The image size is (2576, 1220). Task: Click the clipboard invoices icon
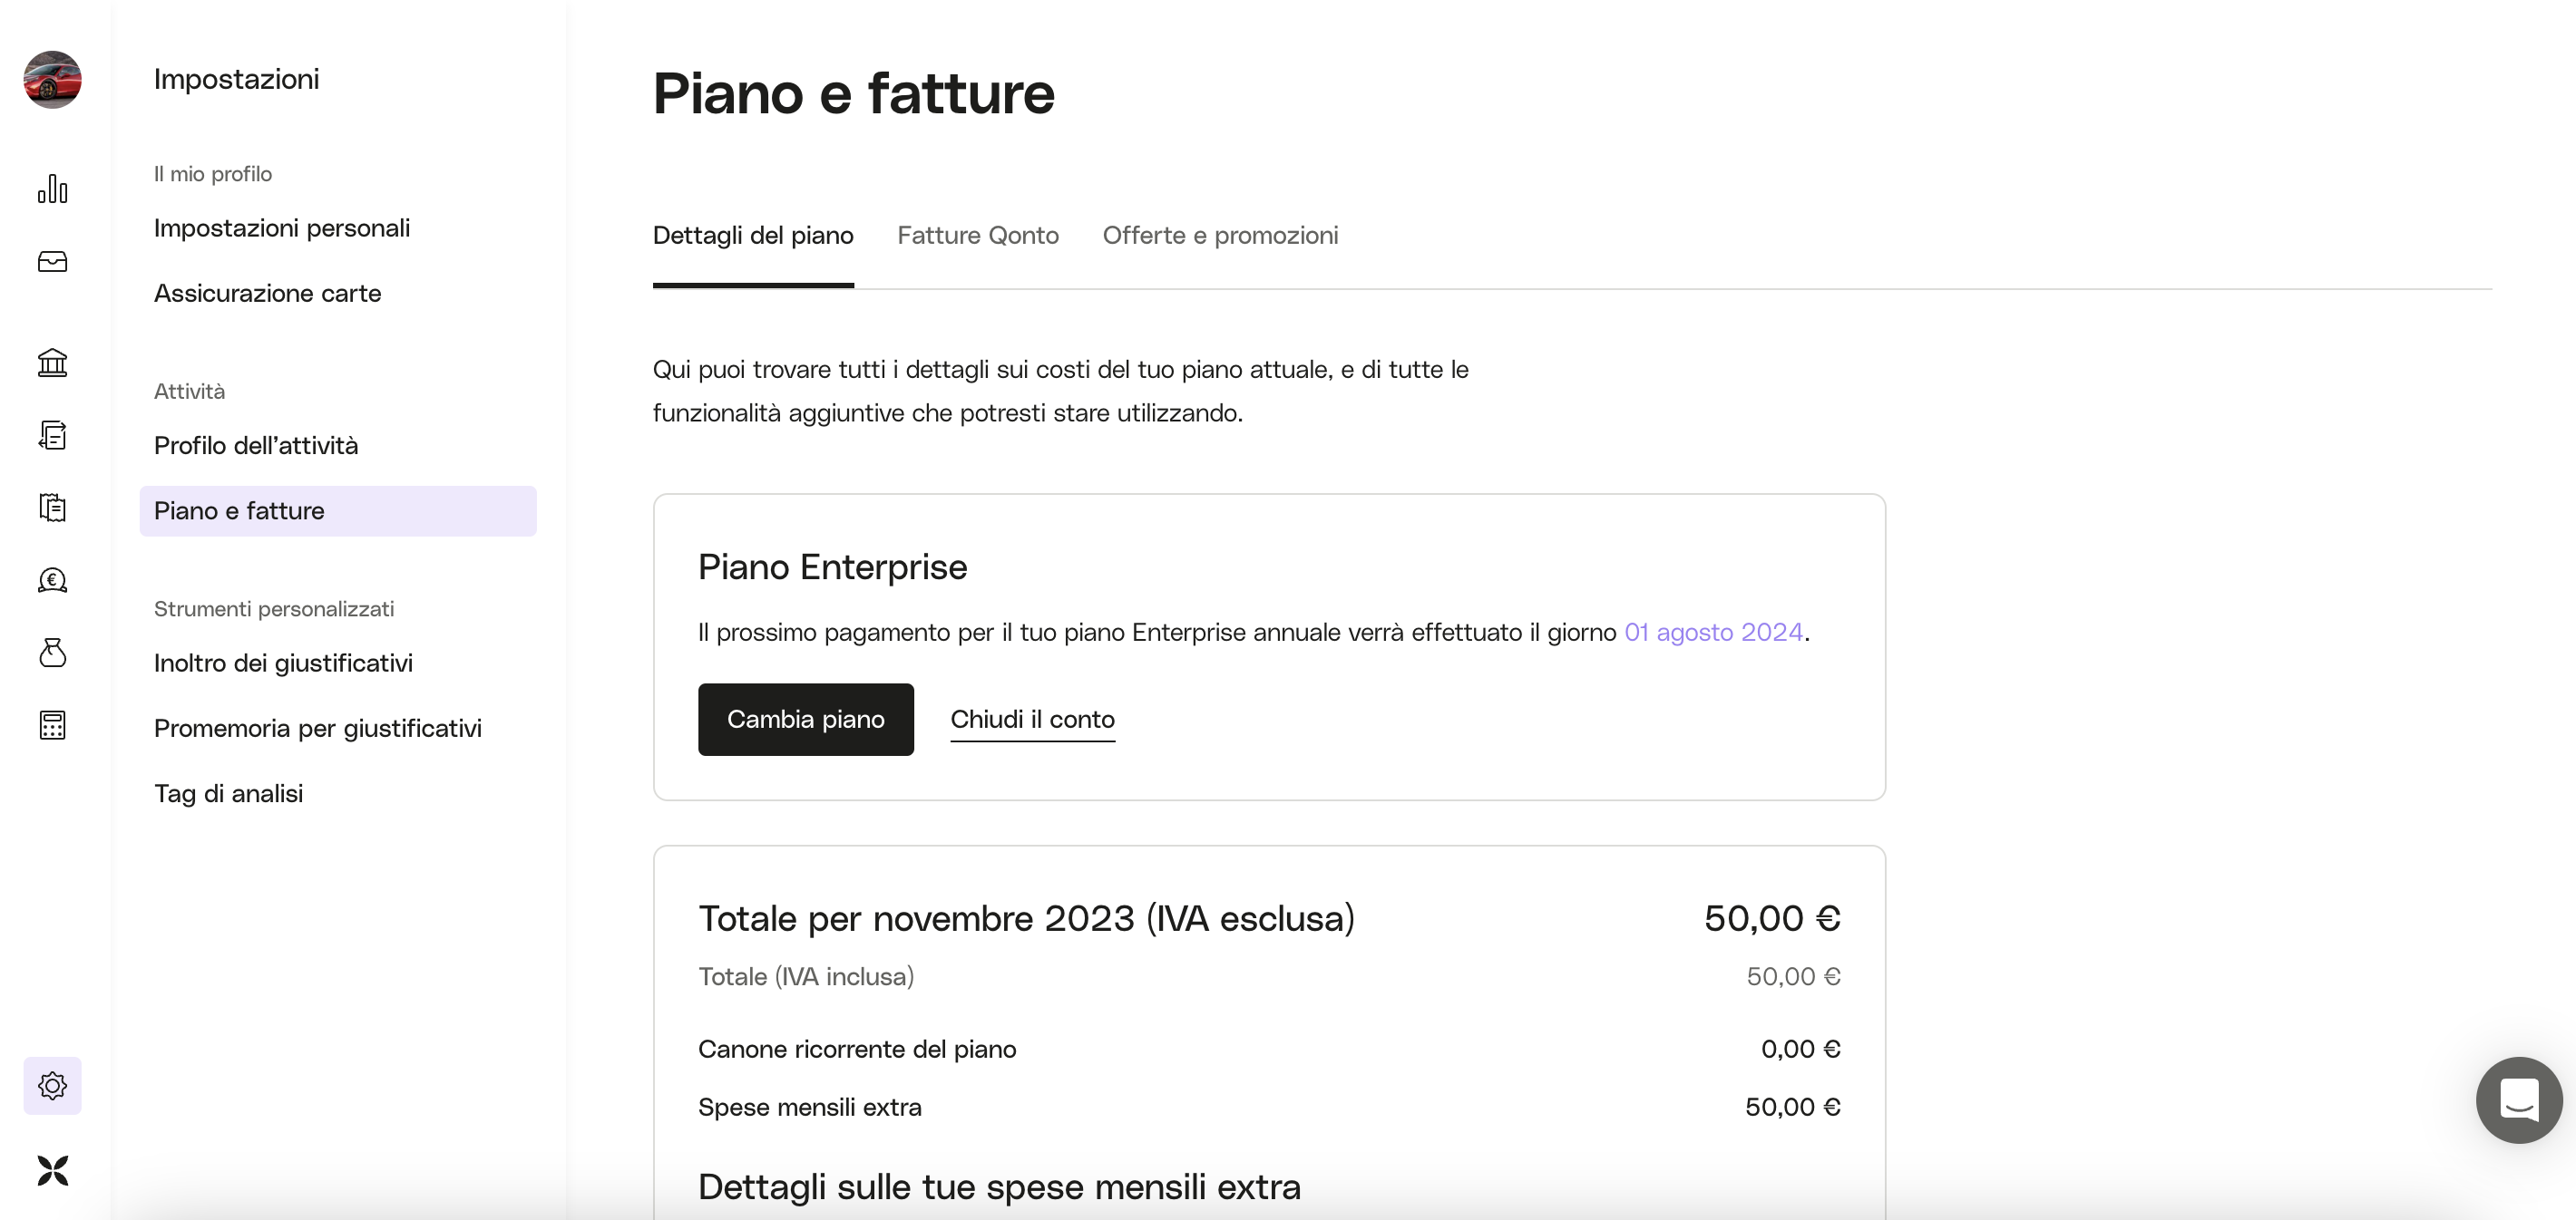pyautogui.click(x=52, y=508)
